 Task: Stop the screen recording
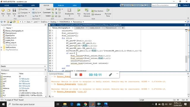tap(81, 75)
